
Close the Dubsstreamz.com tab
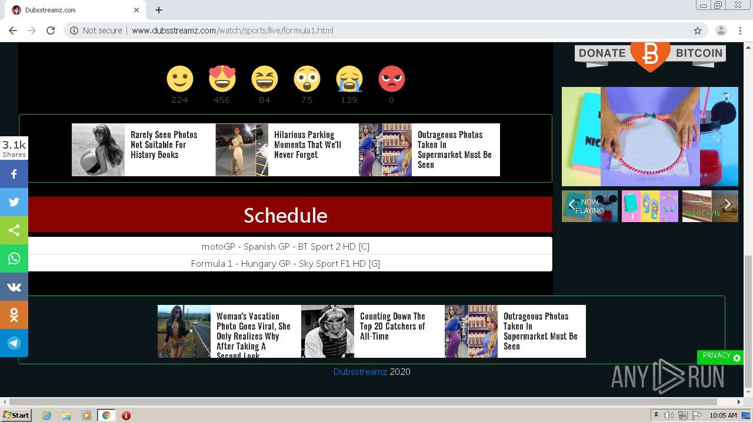click(x=136, y=10)
